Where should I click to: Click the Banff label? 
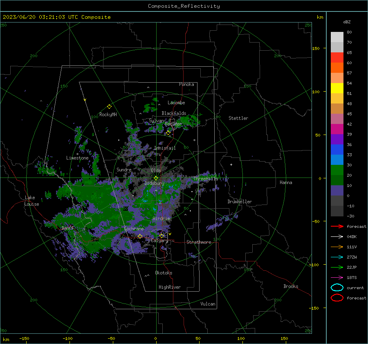pyautogui.click(x=67, y=228)
